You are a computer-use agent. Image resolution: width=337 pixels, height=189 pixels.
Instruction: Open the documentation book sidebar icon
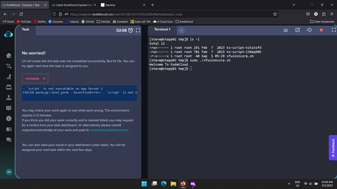point(9,129)
